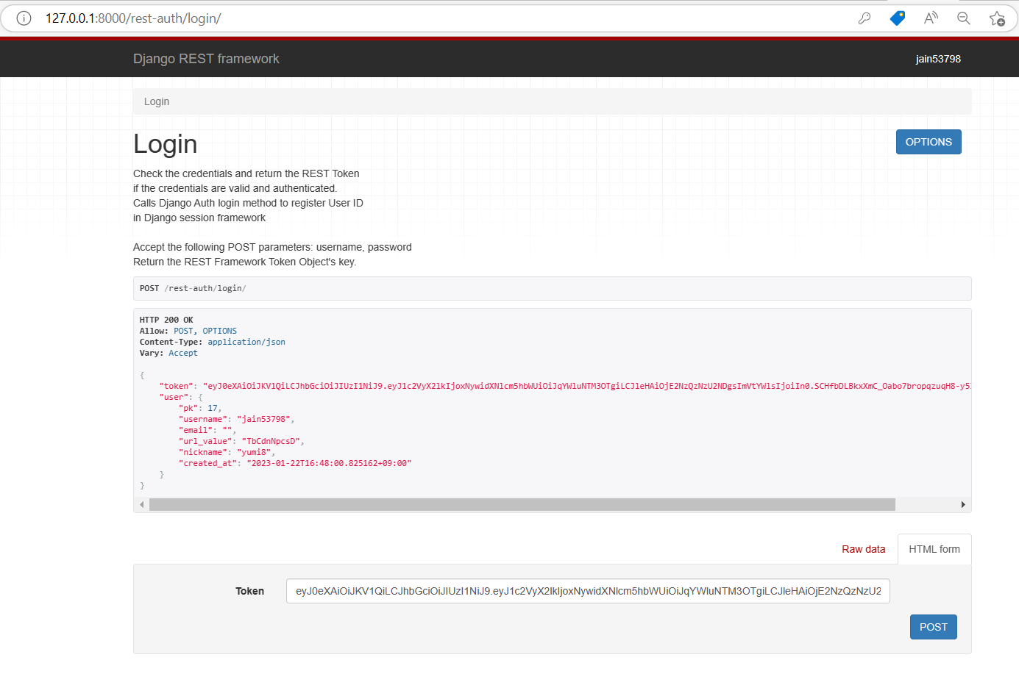Image resolution: width=1019 pixels, height=674 pixels.
Task: Click the site information icon in address bar
Action: coord(24,18)
